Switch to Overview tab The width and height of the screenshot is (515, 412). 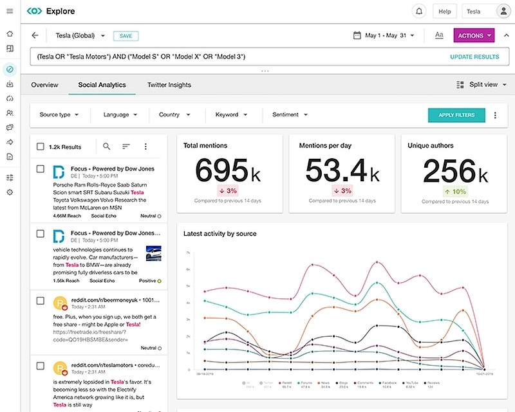pos(44,85)
